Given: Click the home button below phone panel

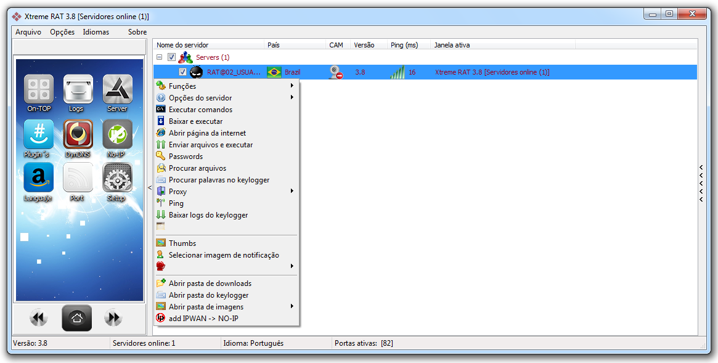Looking at the screenshot, I should (x=77, y=317).
